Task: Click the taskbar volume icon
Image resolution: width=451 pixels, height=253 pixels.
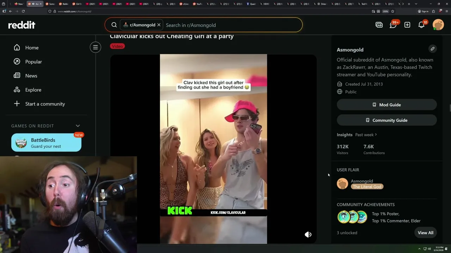Action: click(x=429, y=249)
